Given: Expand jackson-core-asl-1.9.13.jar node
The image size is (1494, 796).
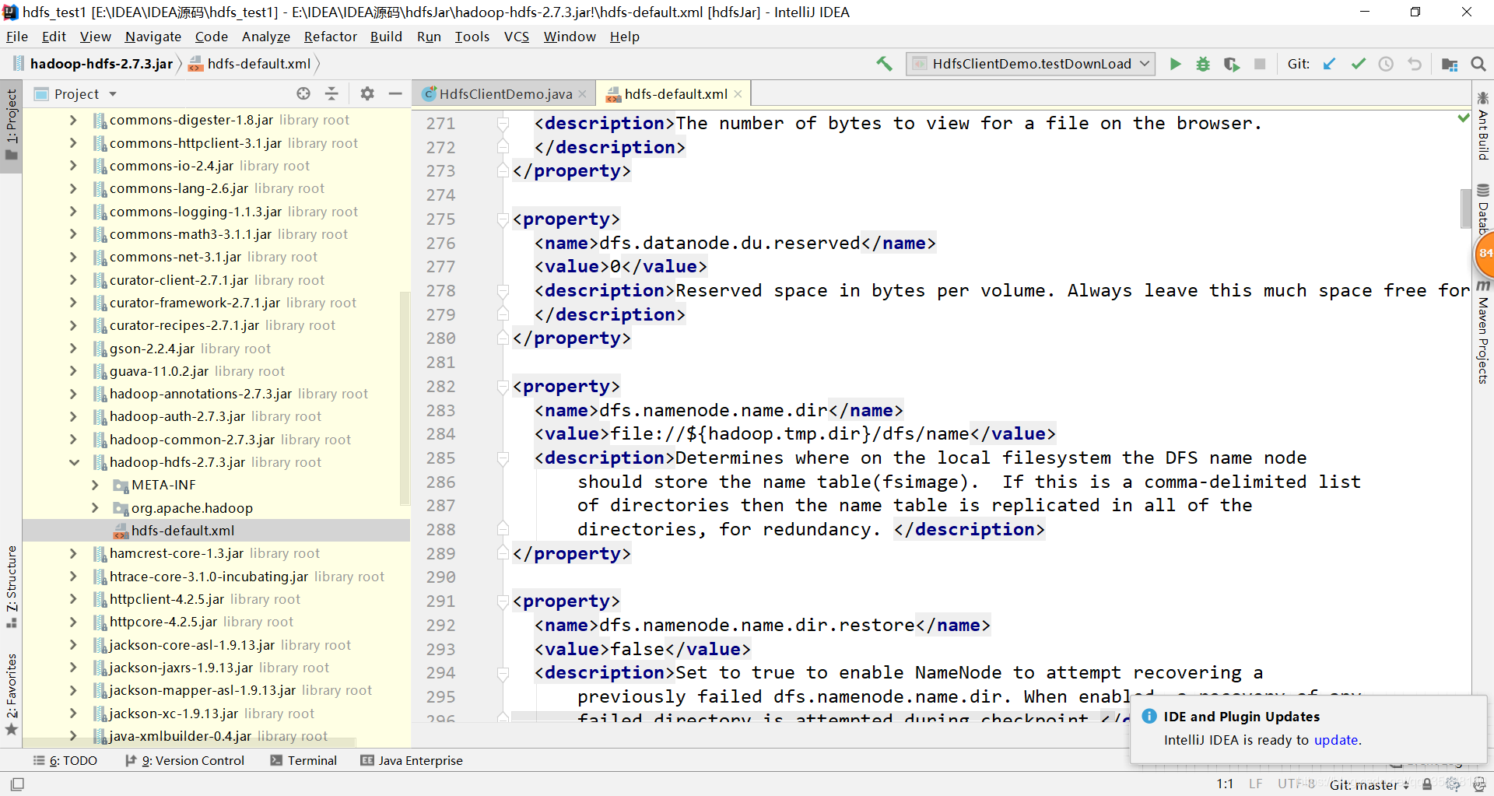Looking at the screenshot, I should click(73, 645).
